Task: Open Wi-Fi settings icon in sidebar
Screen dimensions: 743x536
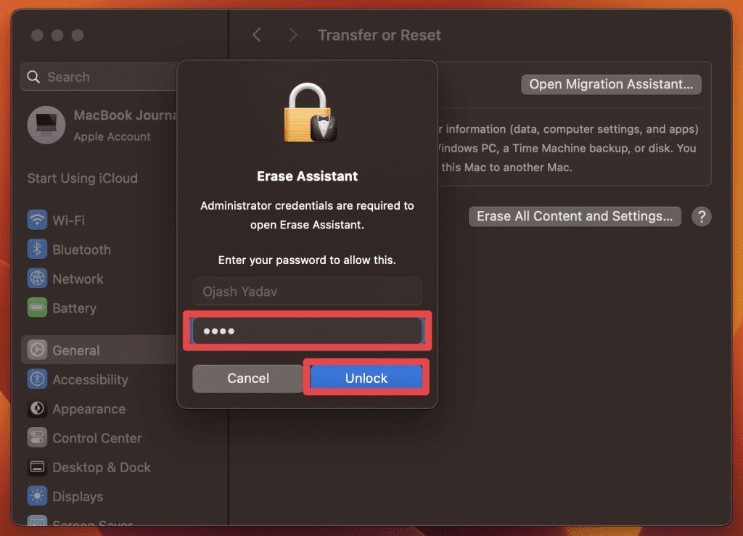Action: (38, 220)
